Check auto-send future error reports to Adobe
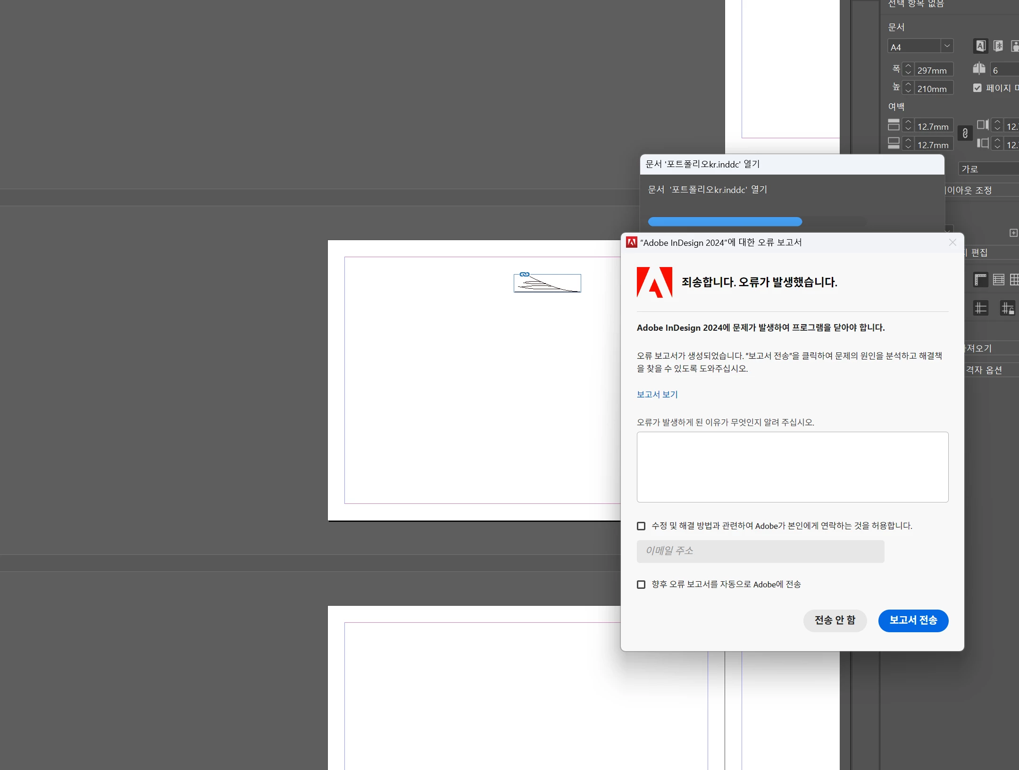The width and height of the screenshot is (1019, 770). click(x=641, y=584)
